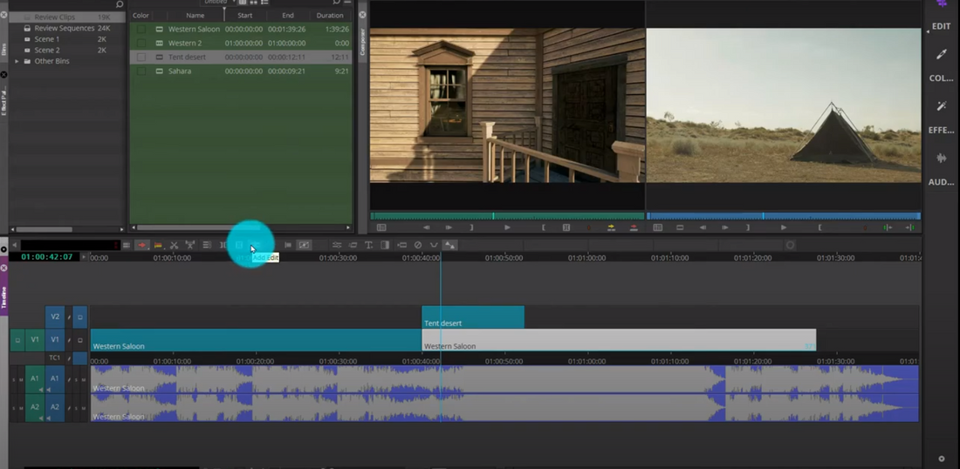Image resolution: width=960 pixels, height=469 pixels.
Task: Click the left arrow at the timeline toolbar start
Action: [15, 245]
